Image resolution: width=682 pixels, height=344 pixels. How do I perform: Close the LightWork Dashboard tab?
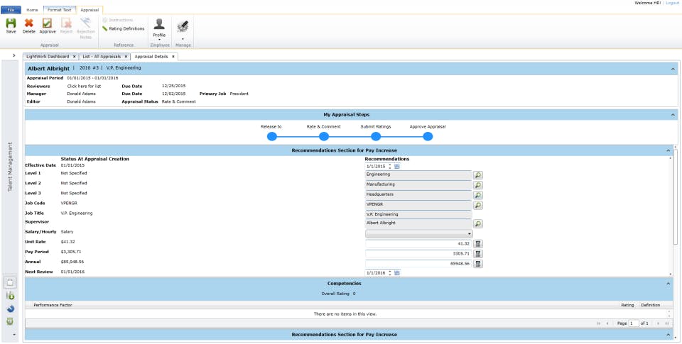(x=75, y=57)
